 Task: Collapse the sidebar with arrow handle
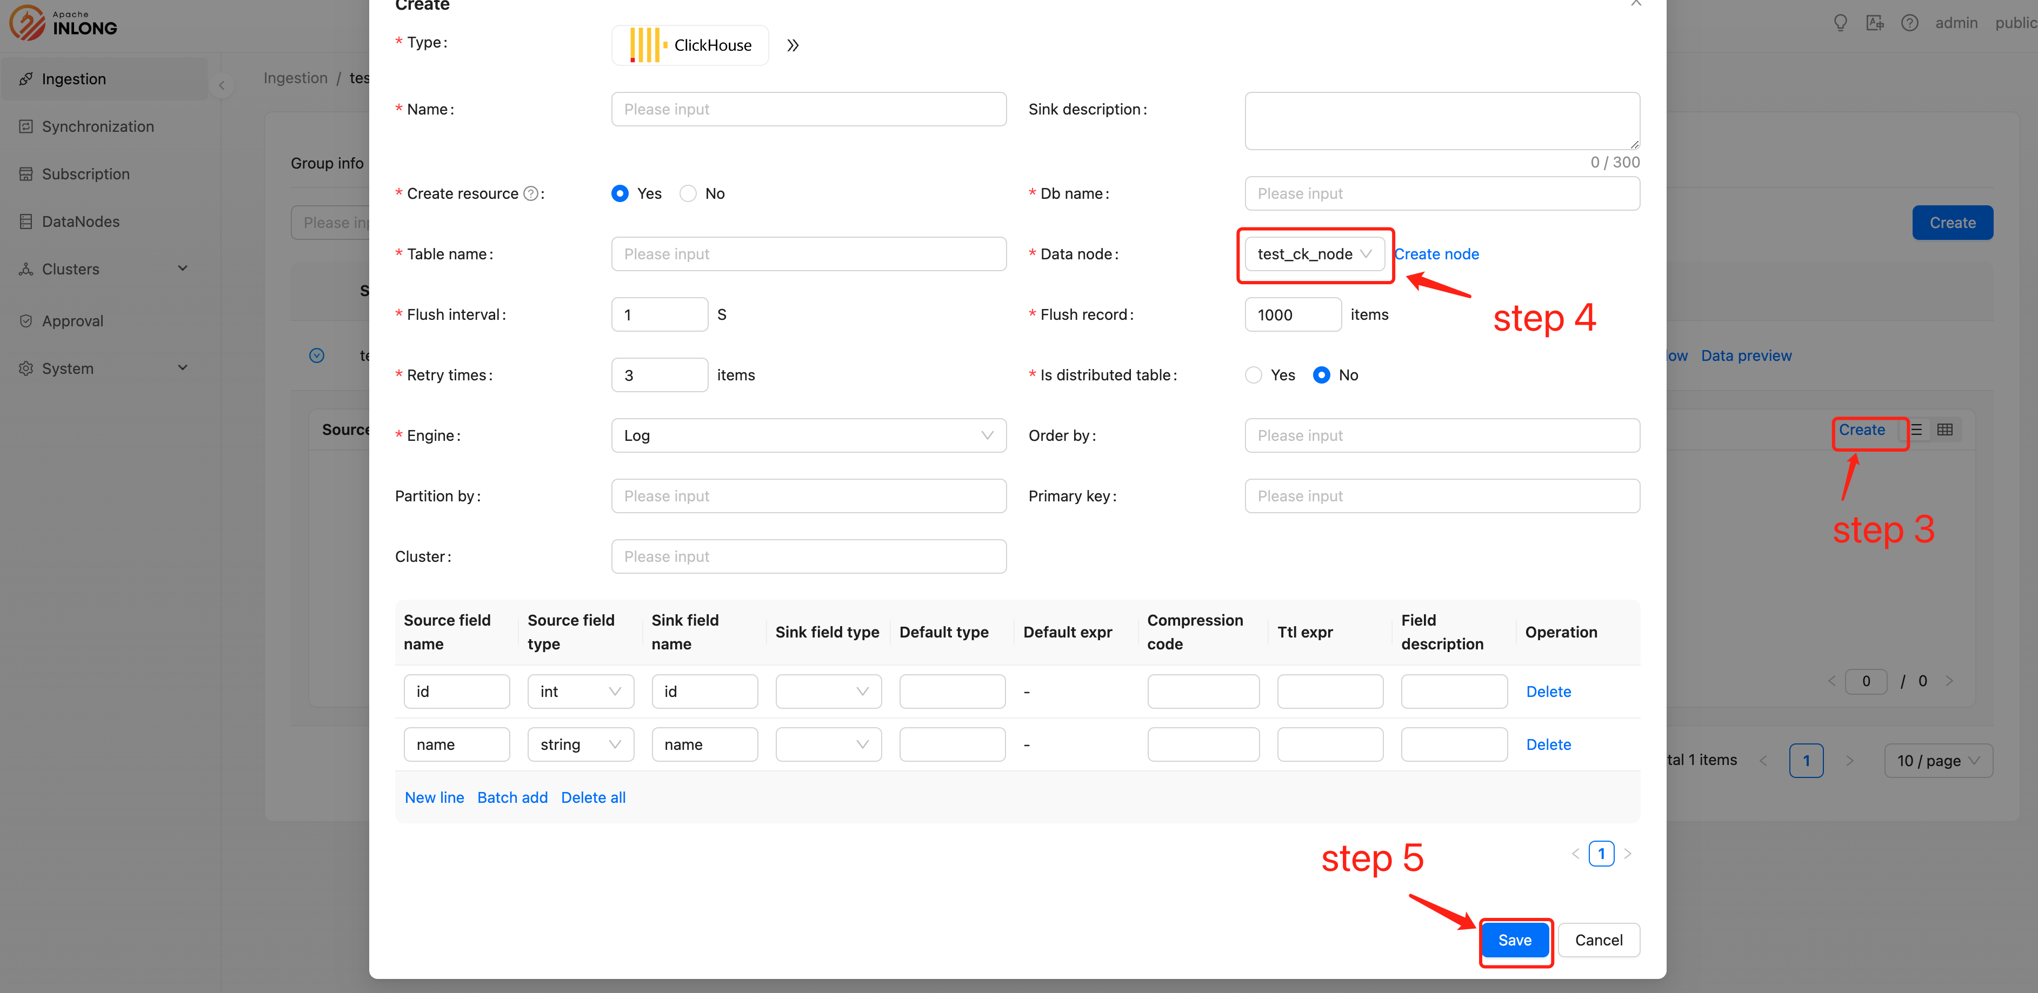pos(222,85)
